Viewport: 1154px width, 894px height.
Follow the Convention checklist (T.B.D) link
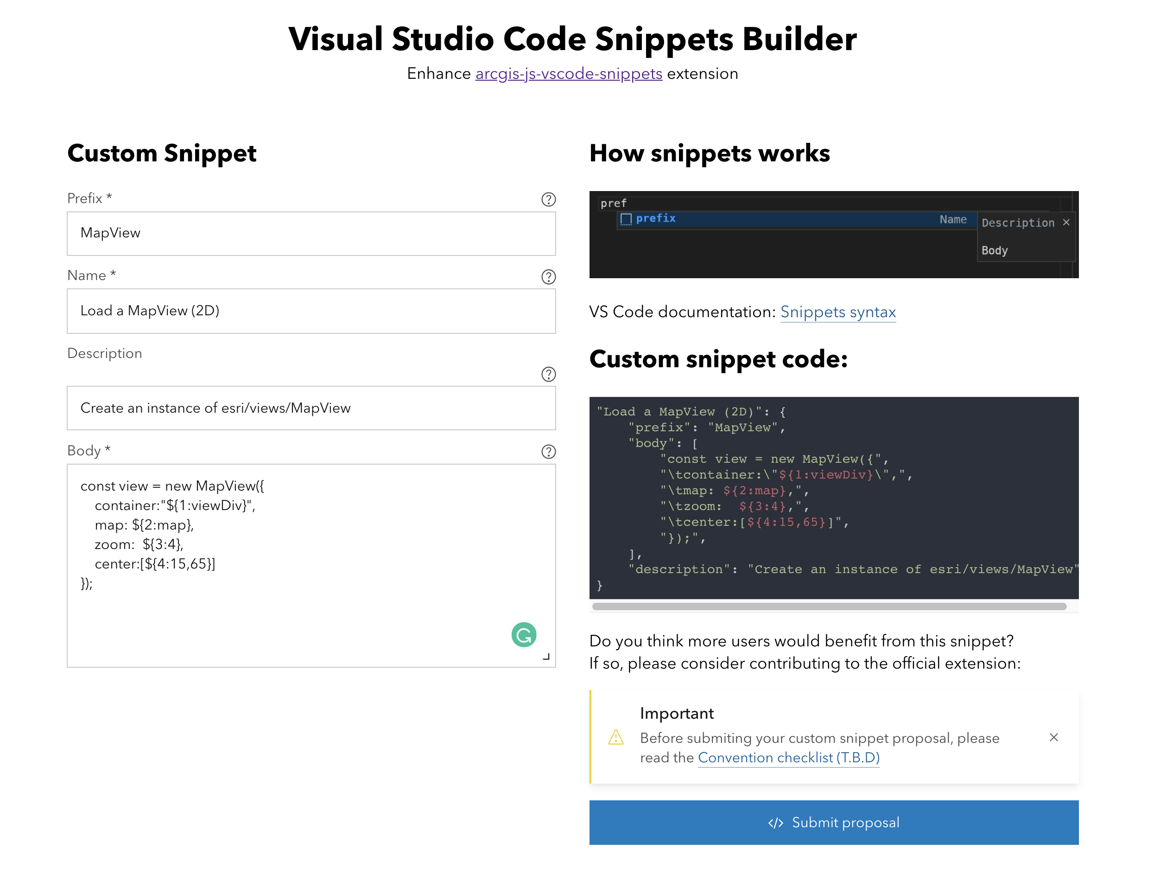pos(788,758)
